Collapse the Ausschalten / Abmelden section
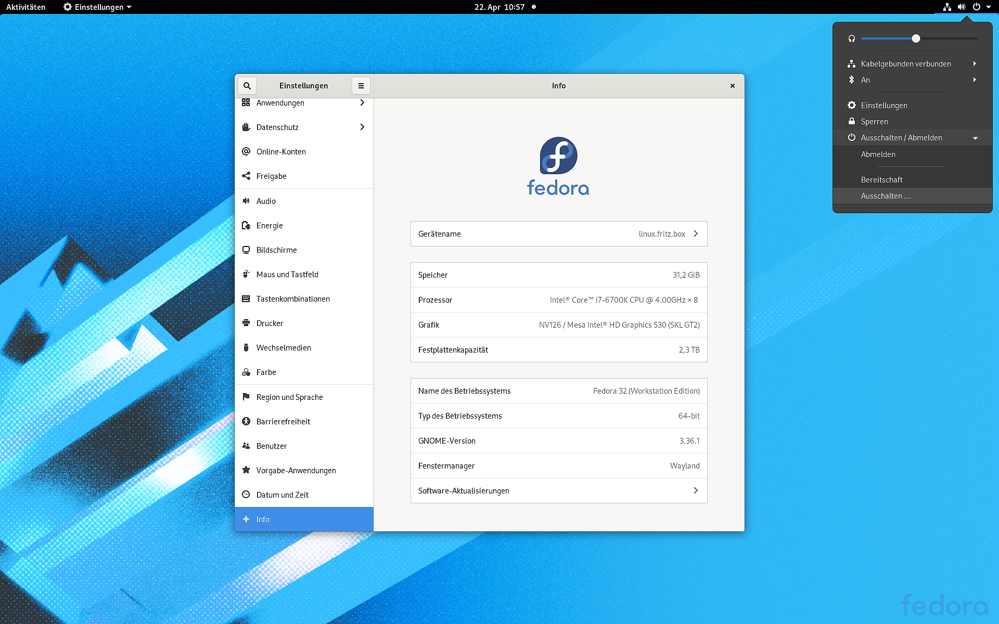The height and width of the screenshot is (624, 999). point(975,138)
